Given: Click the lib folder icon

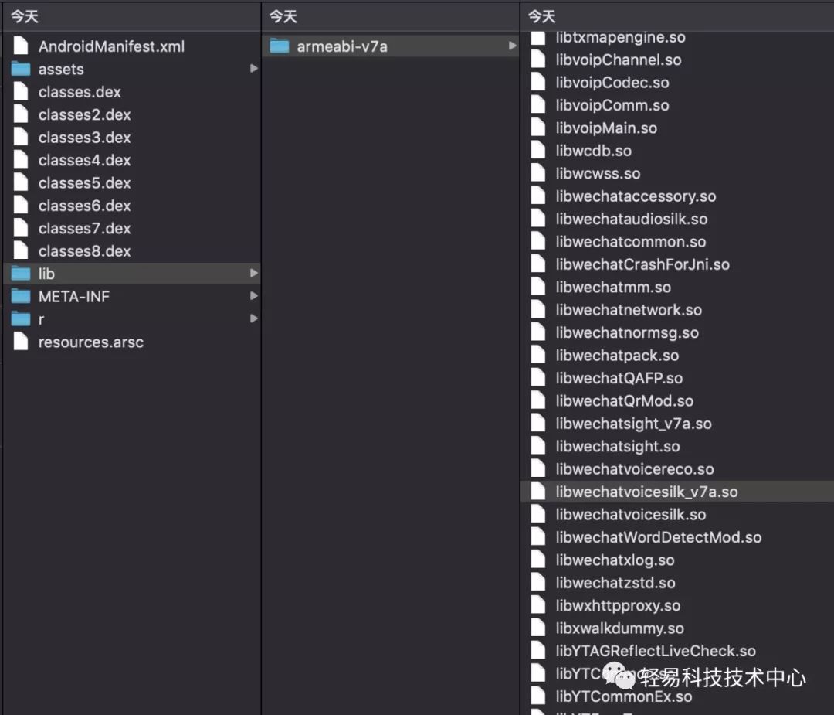Looking at the screenshot, I should coord(21,273).
